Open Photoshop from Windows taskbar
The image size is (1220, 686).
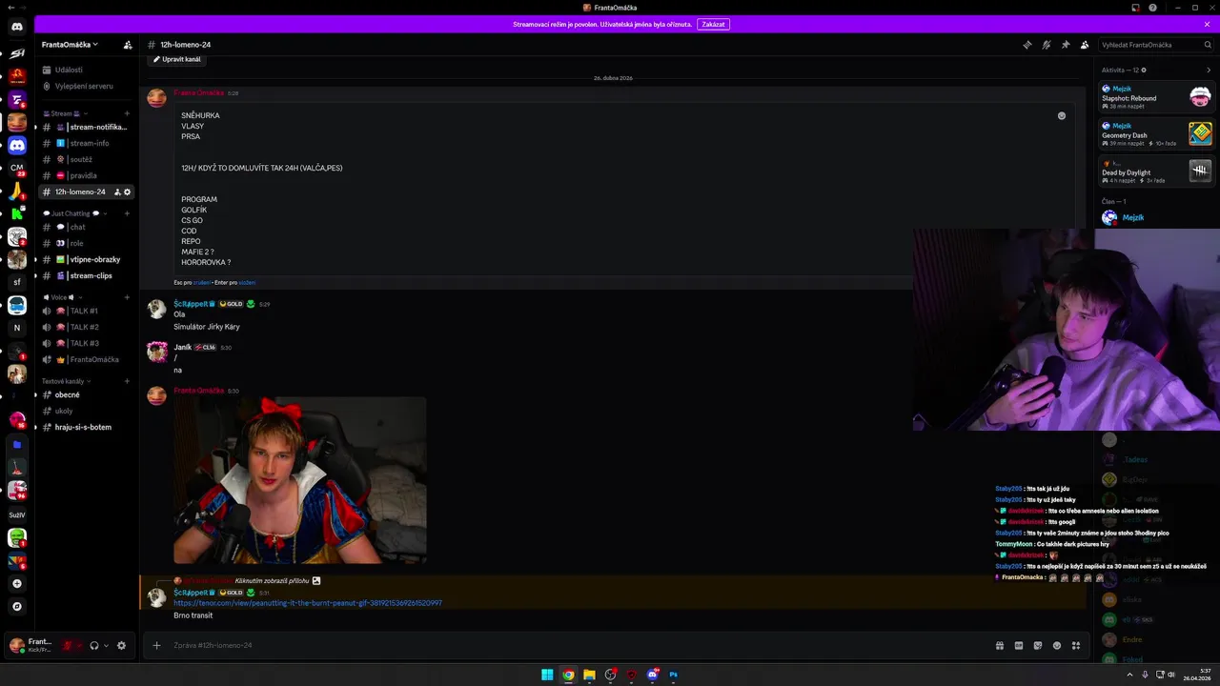673,675
